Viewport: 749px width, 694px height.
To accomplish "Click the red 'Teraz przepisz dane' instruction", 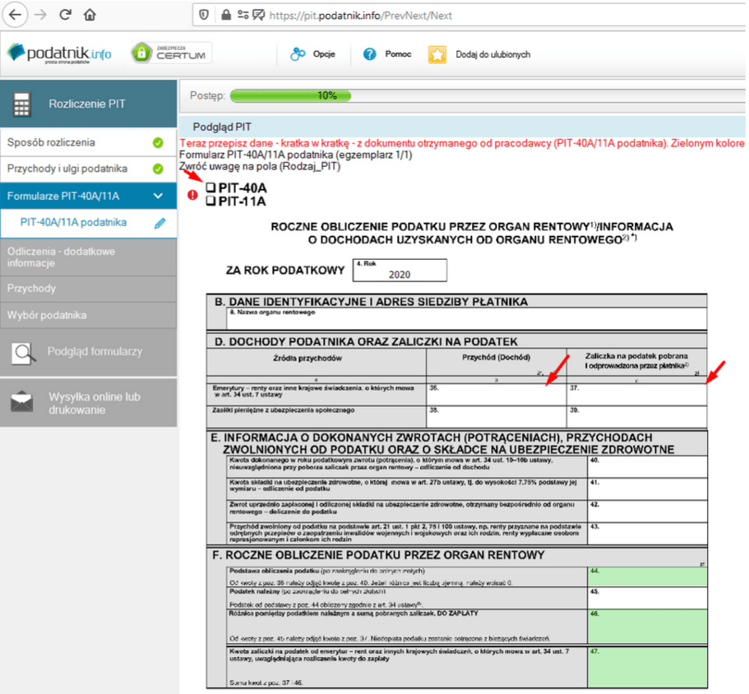I will coord(461,143).
